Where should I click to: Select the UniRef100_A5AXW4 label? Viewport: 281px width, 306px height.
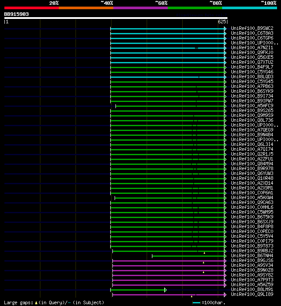pos(252,197)
